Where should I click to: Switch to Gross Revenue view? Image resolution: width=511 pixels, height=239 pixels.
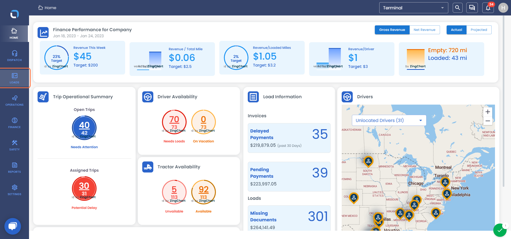coord(392,30)
